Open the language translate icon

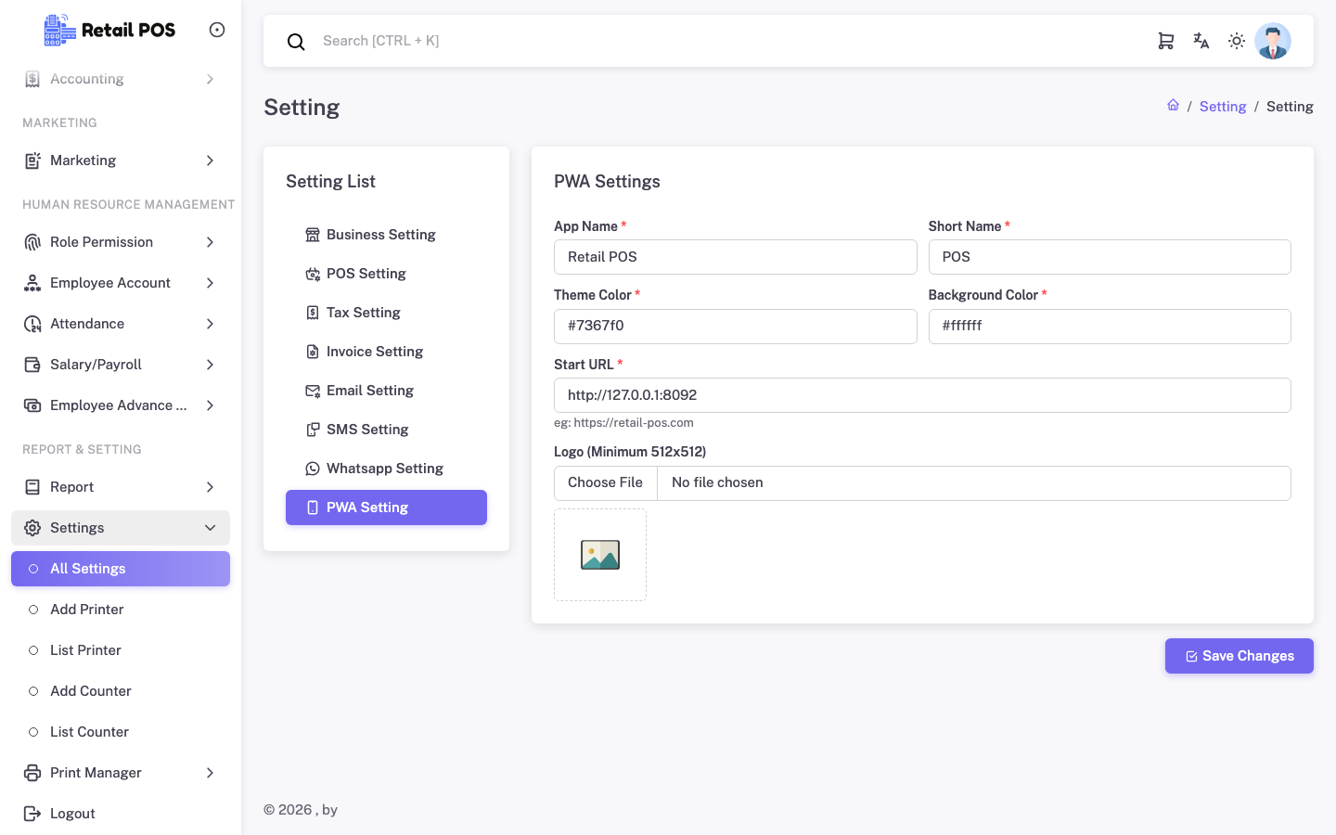coord(1201,41)
